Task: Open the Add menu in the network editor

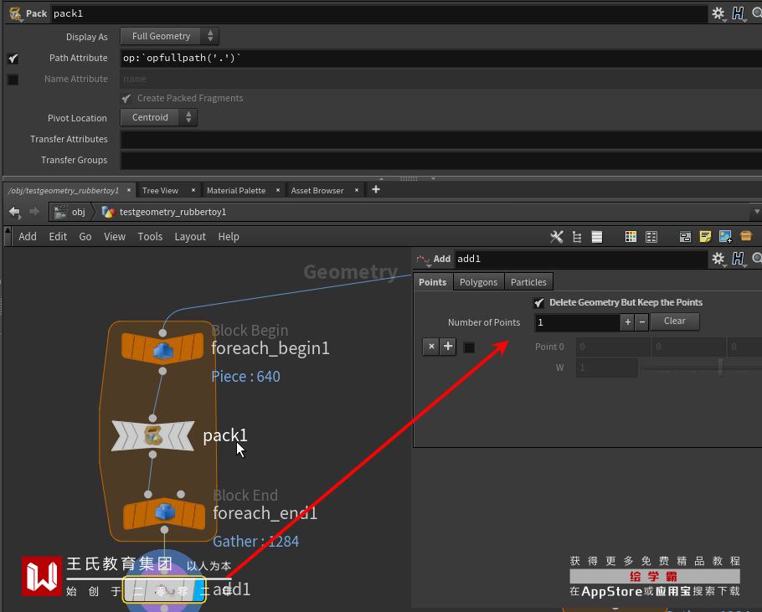Action: coord(28,237)
